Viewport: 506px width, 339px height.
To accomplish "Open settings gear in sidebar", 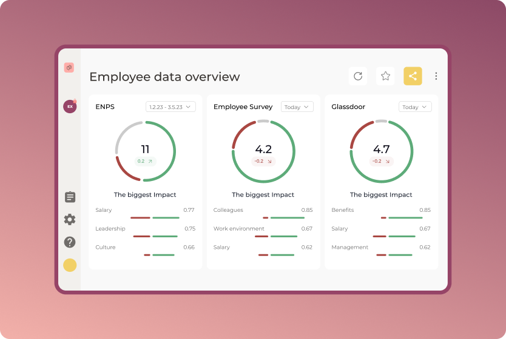I will (x=70, y=220).
